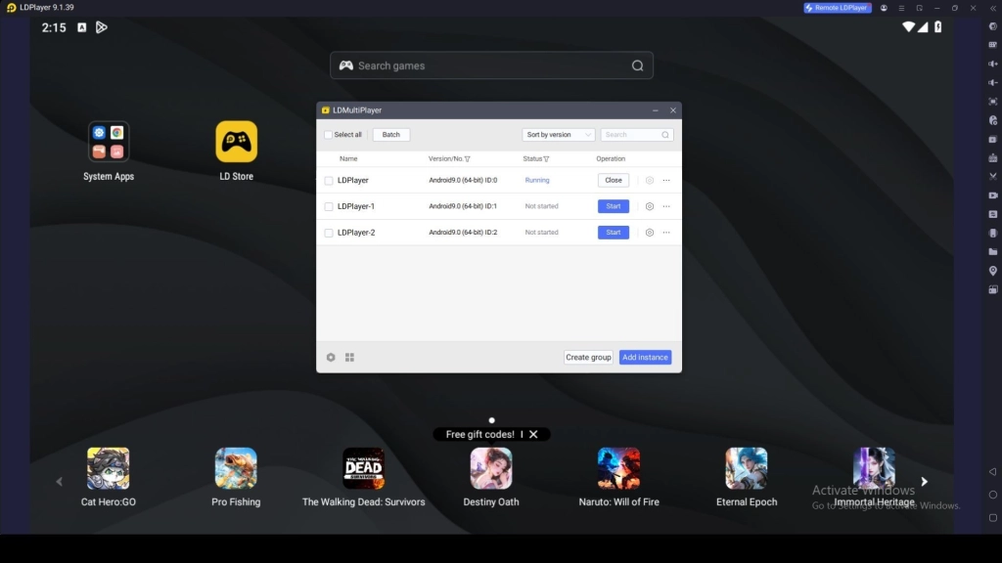Open the keyboard mapping tool

click(992, 46)
